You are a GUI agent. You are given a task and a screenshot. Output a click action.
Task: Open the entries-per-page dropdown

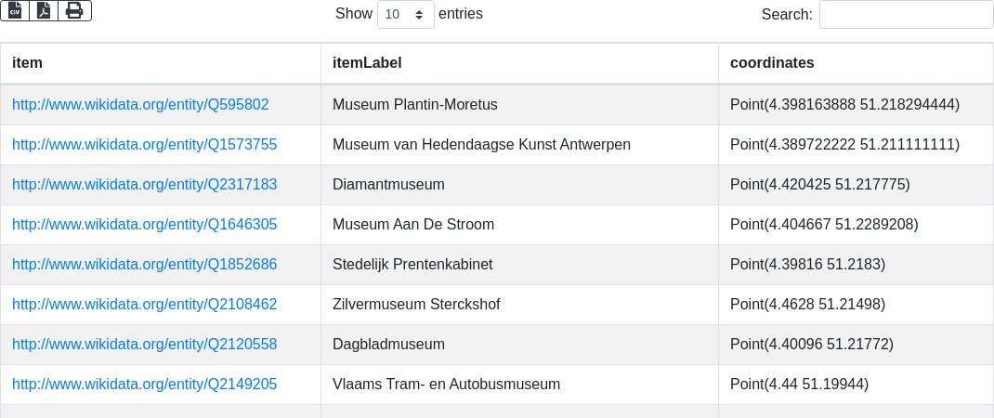coord(406,15)
